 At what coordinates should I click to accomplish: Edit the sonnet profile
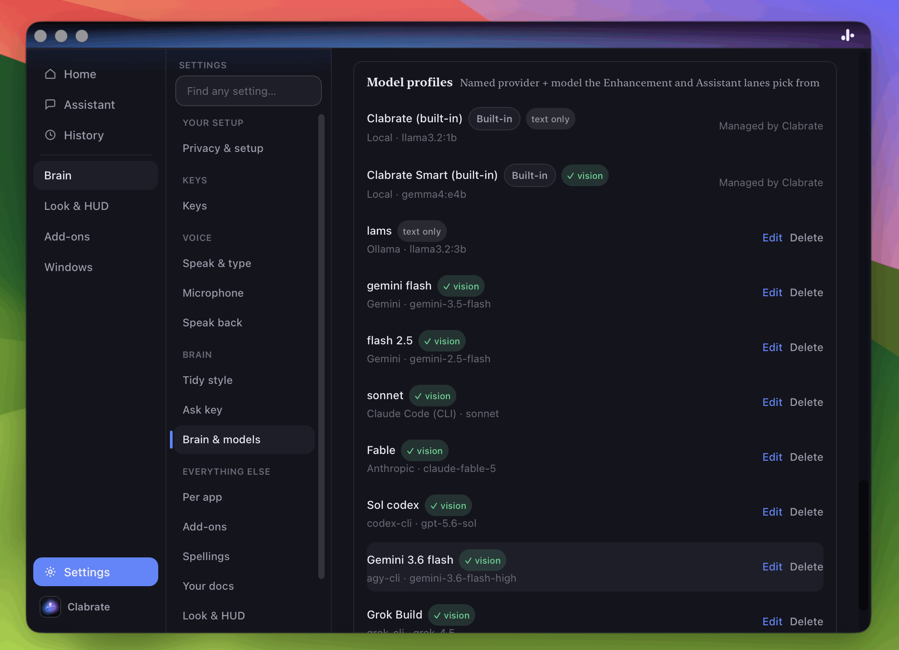772,402
